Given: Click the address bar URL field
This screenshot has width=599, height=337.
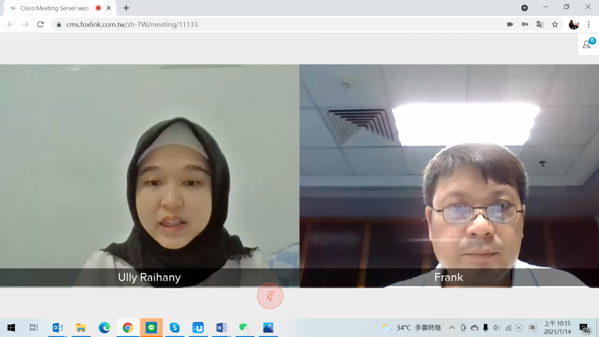Looking at the screenshot, I should [x=250, y=24].
